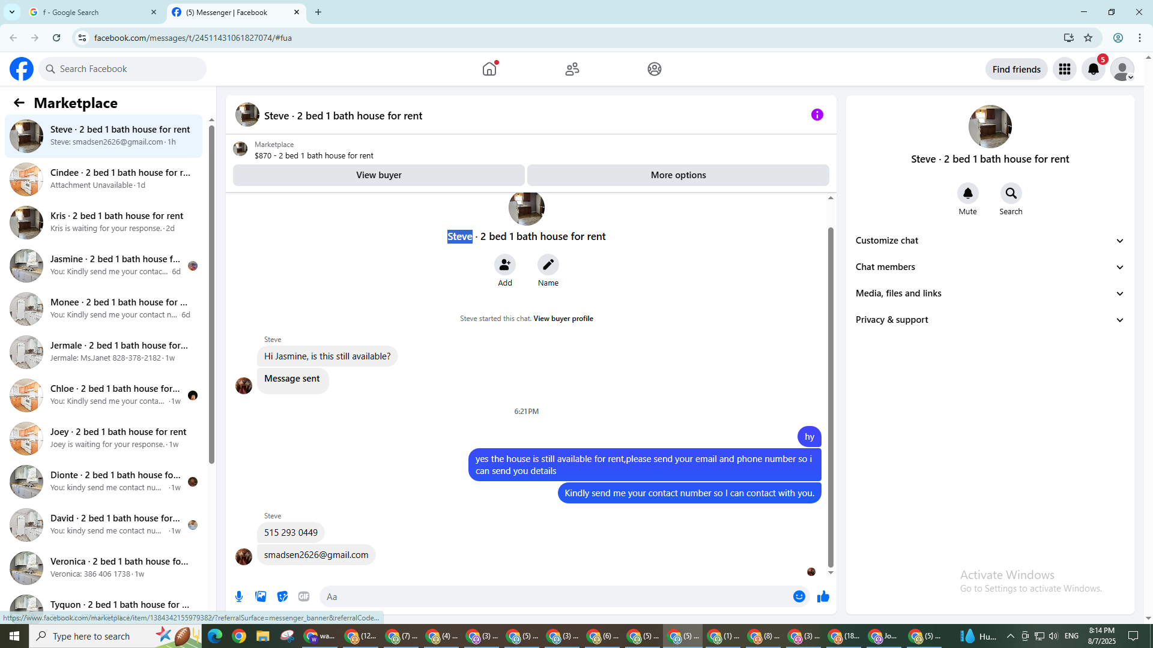This screenshot has width=1153, height=648.
Task: Open Dionte conversation in Marketplace list
Action: [x=103, y=482]
